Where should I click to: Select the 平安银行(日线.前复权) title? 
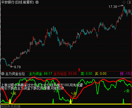18,2
